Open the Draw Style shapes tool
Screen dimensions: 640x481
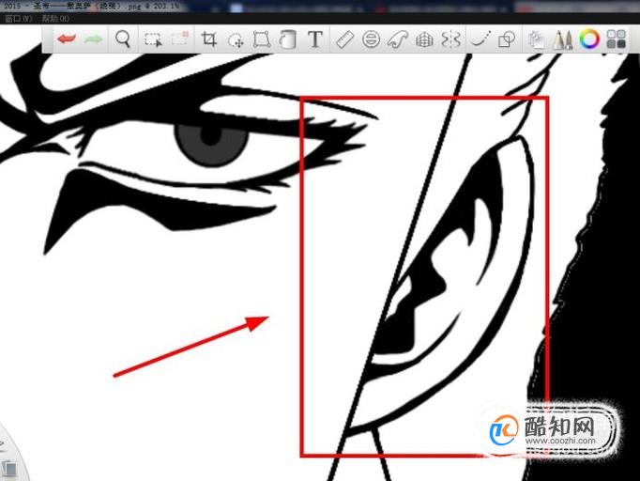pos(507,39)
